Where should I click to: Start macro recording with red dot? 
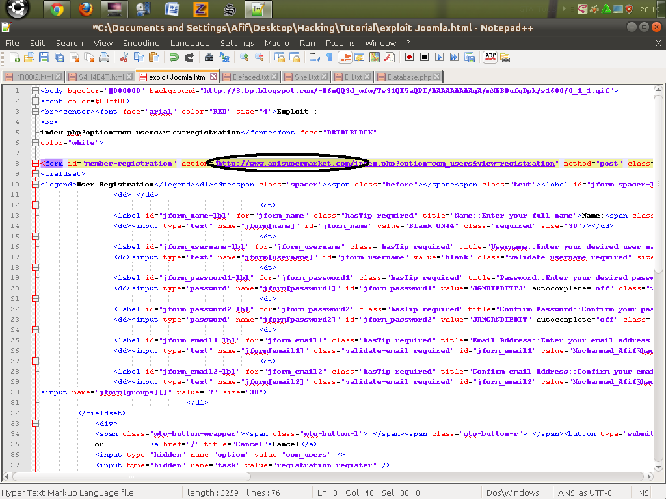pos(409,57)
